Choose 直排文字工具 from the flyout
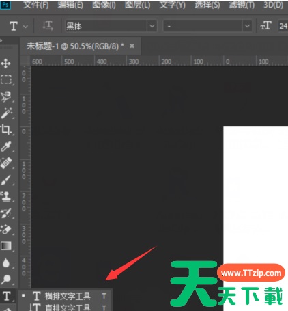Screen dimensions: 288x311 66,307
